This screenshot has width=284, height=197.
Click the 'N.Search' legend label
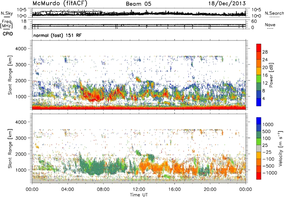coord(274,13)
